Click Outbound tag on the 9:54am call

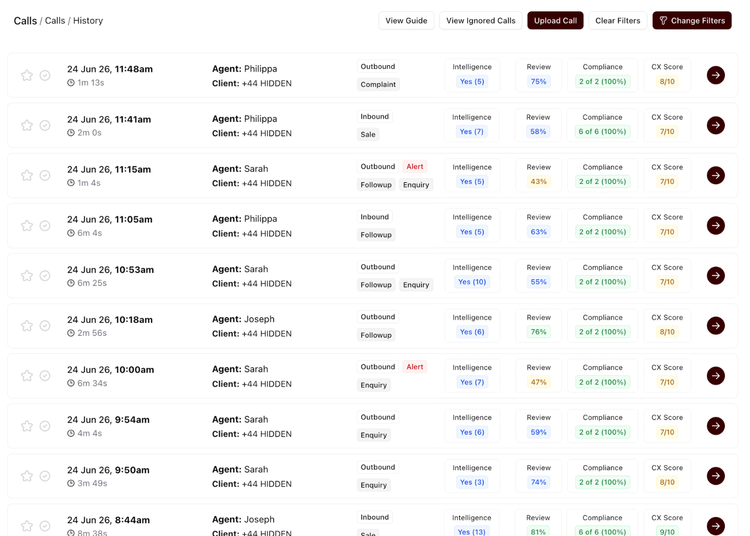378,417
